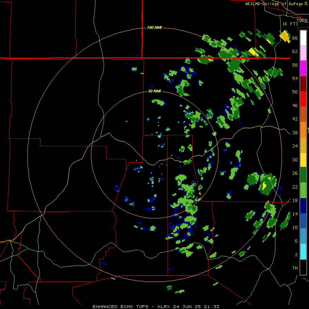
Task: Click the 'ENHANCED ECHO TOPS' product title
Action: 121,307
